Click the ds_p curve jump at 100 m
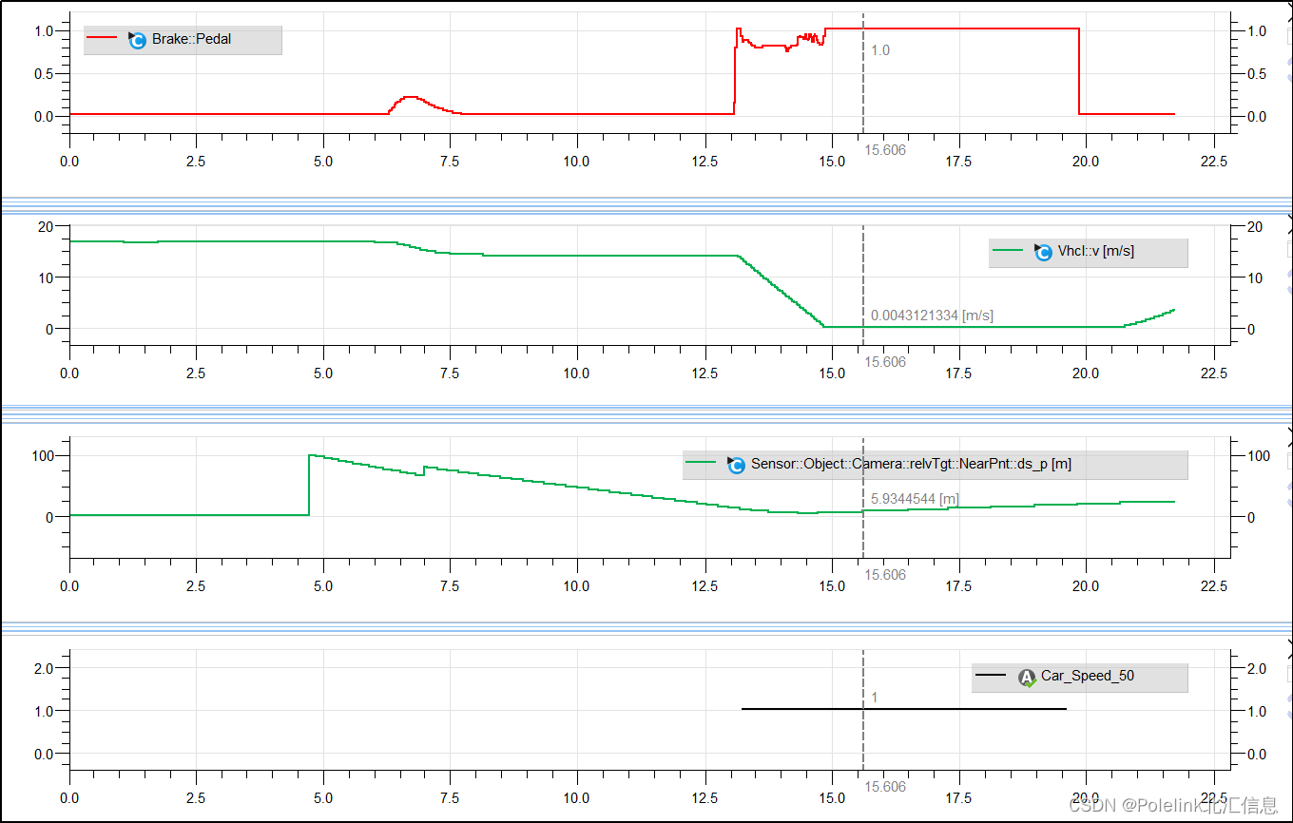 coord(309,485)
